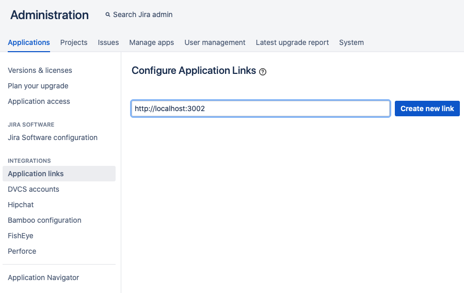Navigate to Application Navigator

pos(43,277)
